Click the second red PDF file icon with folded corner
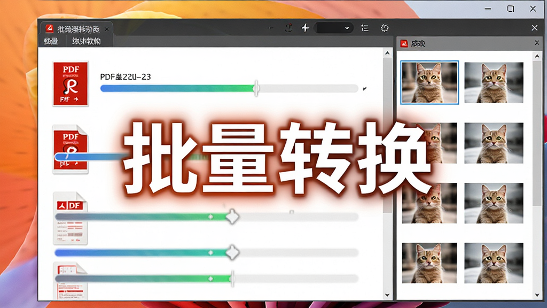Image resolution: width=547 pixels, height=308 pixels. (71, 149)
